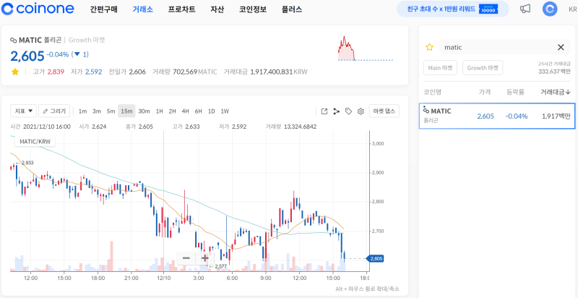Viewport: 578px width, 298px height.
Task: Select the MATIC 폴리곤 row in list
Action: pyautogui.click(x=497, y=116)
